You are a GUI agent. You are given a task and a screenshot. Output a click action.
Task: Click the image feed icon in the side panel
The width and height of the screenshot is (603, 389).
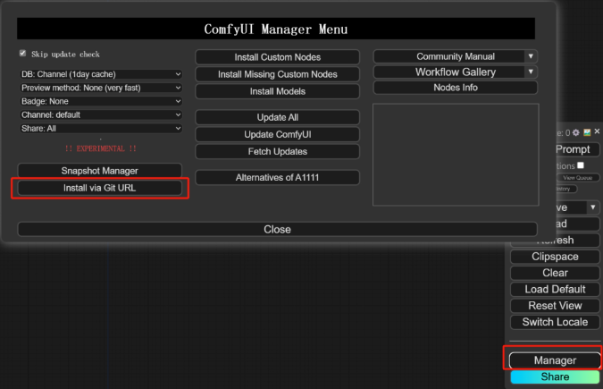(587, 132)
